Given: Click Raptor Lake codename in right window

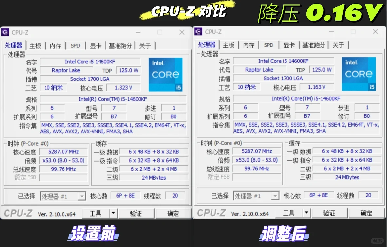Looking at the screenshot, I should point(259,70).
